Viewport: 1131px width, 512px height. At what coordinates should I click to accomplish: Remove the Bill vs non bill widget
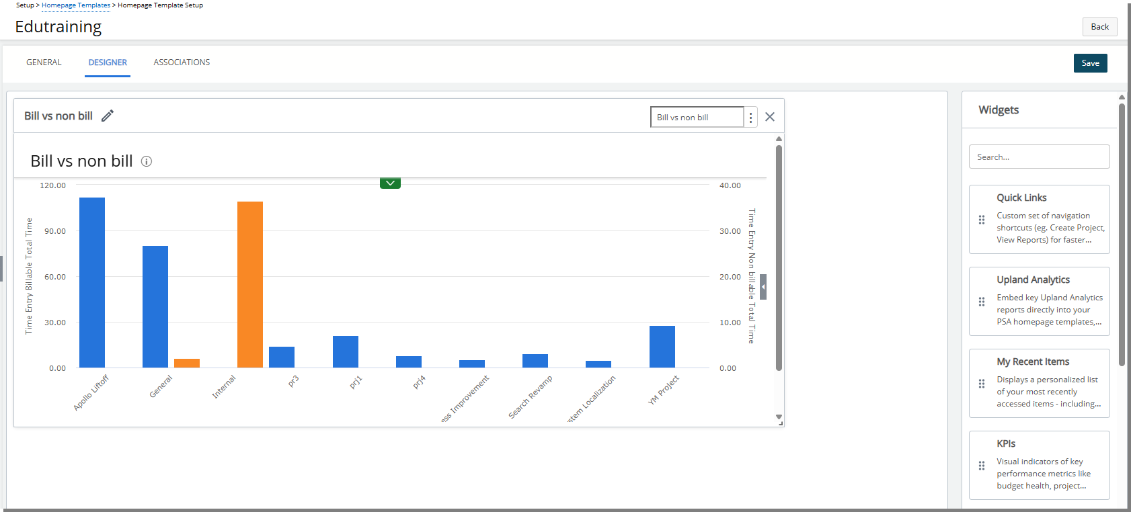[770, 117]
